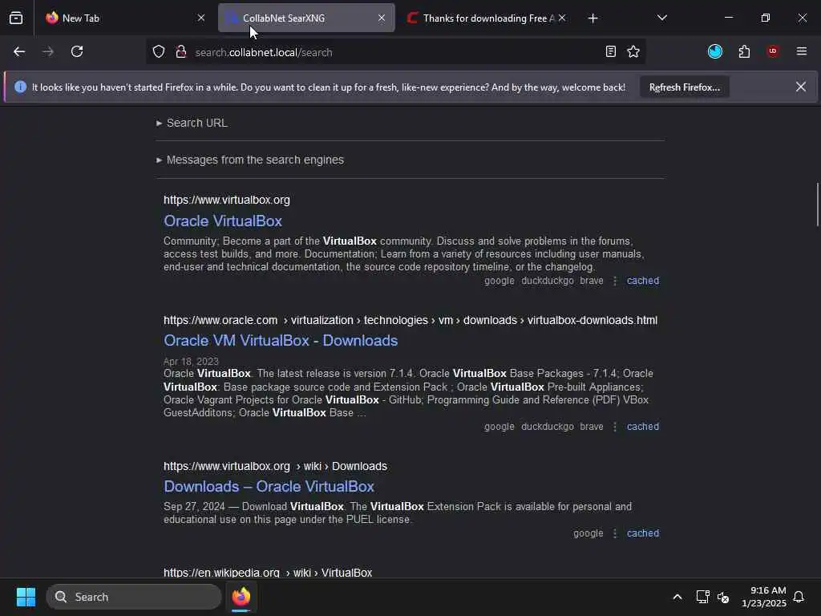Viewport: 821px width, 616px height.
Task: Open more options dots for Downloads – Oracle VirtualBox
Action: click(x=615, y=533)
